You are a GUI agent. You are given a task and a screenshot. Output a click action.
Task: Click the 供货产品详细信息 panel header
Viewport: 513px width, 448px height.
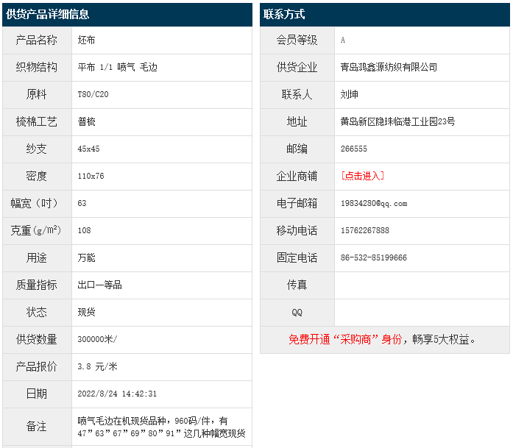[x=49, y=15]
